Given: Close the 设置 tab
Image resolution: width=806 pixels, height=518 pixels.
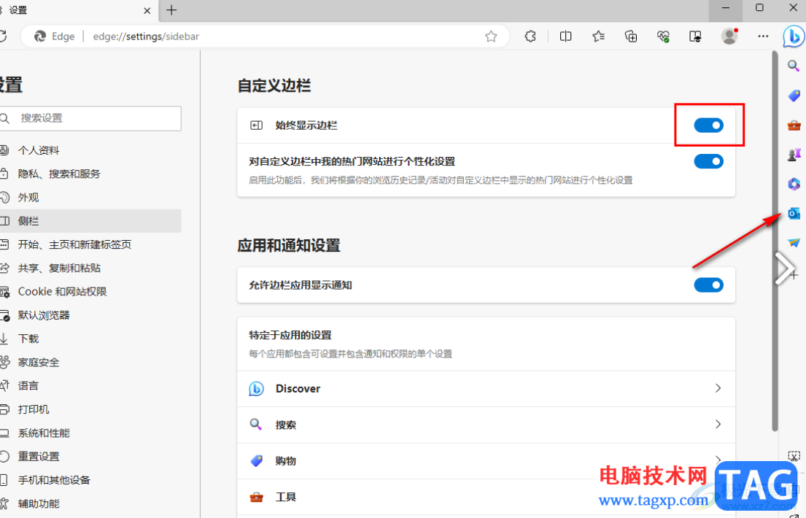Looking at the screenshot, I should 147,10.
